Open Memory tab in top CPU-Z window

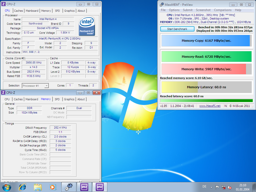pyautogui.click(x=46, y=11)
